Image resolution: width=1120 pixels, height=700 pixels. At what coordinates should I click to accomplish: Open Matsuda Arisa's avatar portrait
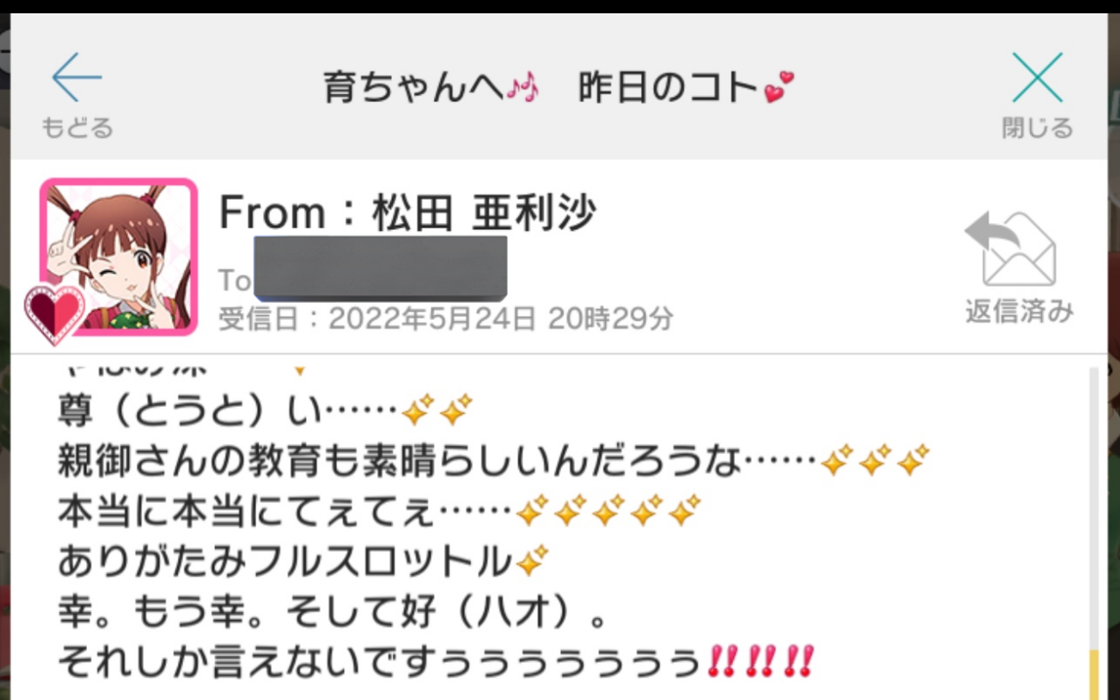(118, 257)
